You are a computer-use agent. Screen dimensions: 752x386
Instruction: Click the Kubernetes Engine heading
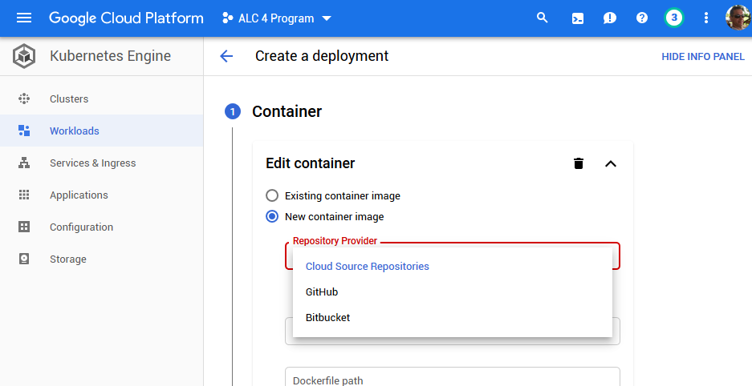pyautogui.click(x=110, y=56)
